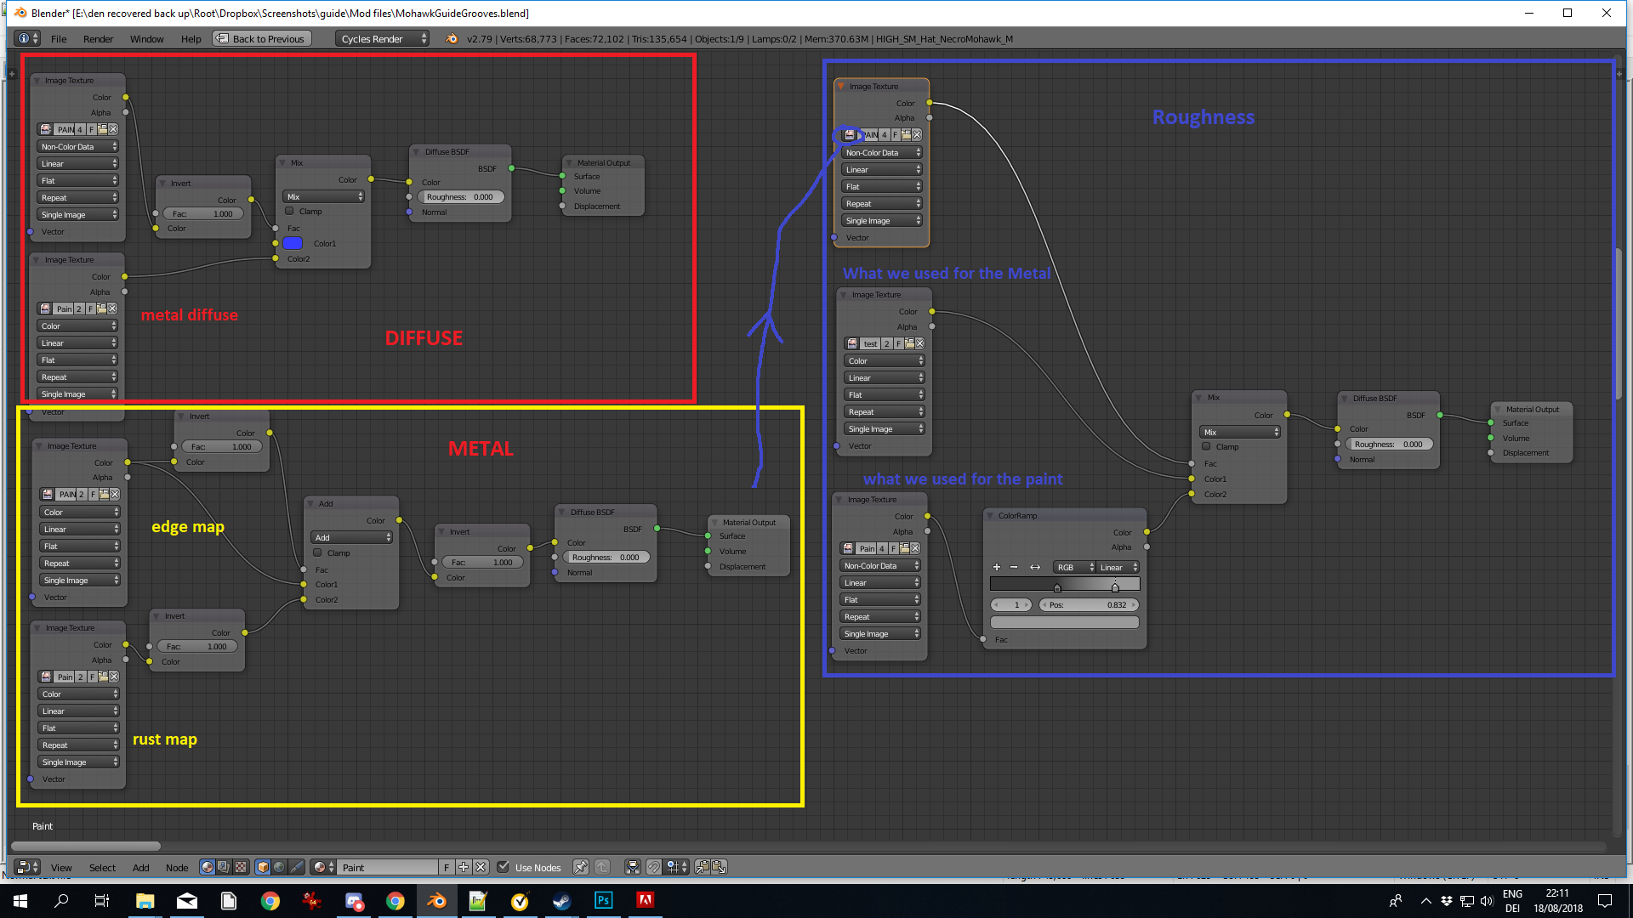
Task: Enable Clamp in Roughness Mix node
Action: 1206,446
